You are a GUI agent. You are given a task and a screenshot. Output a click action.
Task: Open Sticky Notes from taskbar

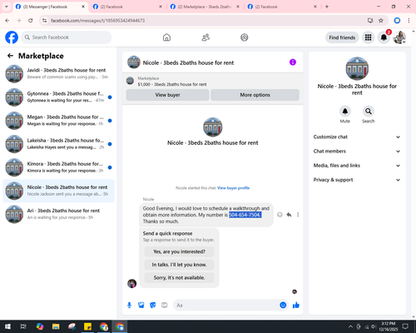tap(87, 326)
